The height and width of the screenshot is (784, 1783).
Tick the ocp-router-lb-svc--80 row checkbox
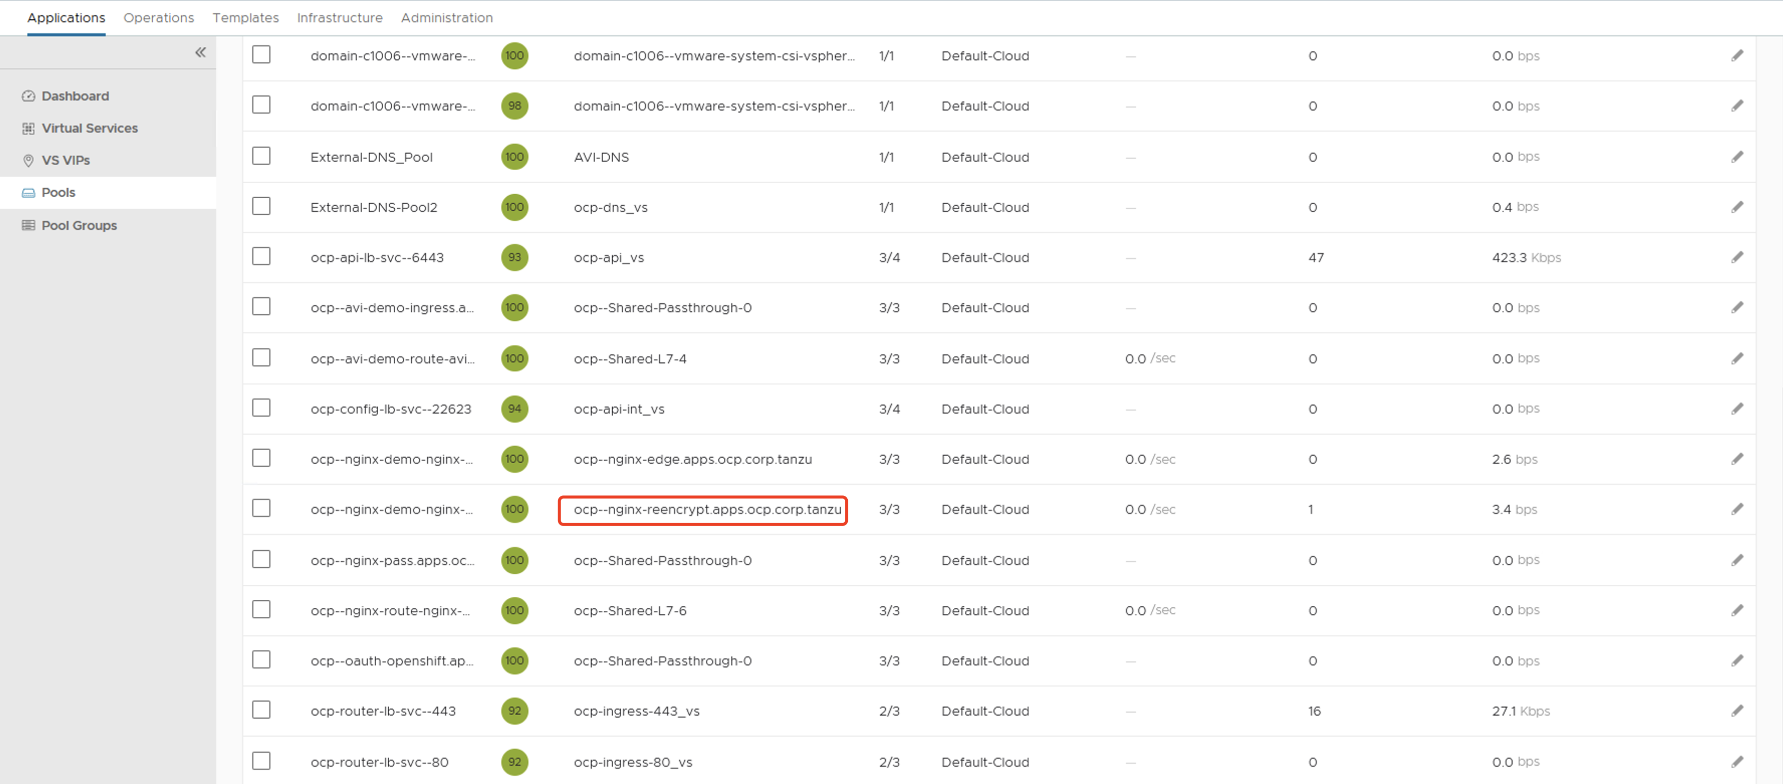click(261, 760)
